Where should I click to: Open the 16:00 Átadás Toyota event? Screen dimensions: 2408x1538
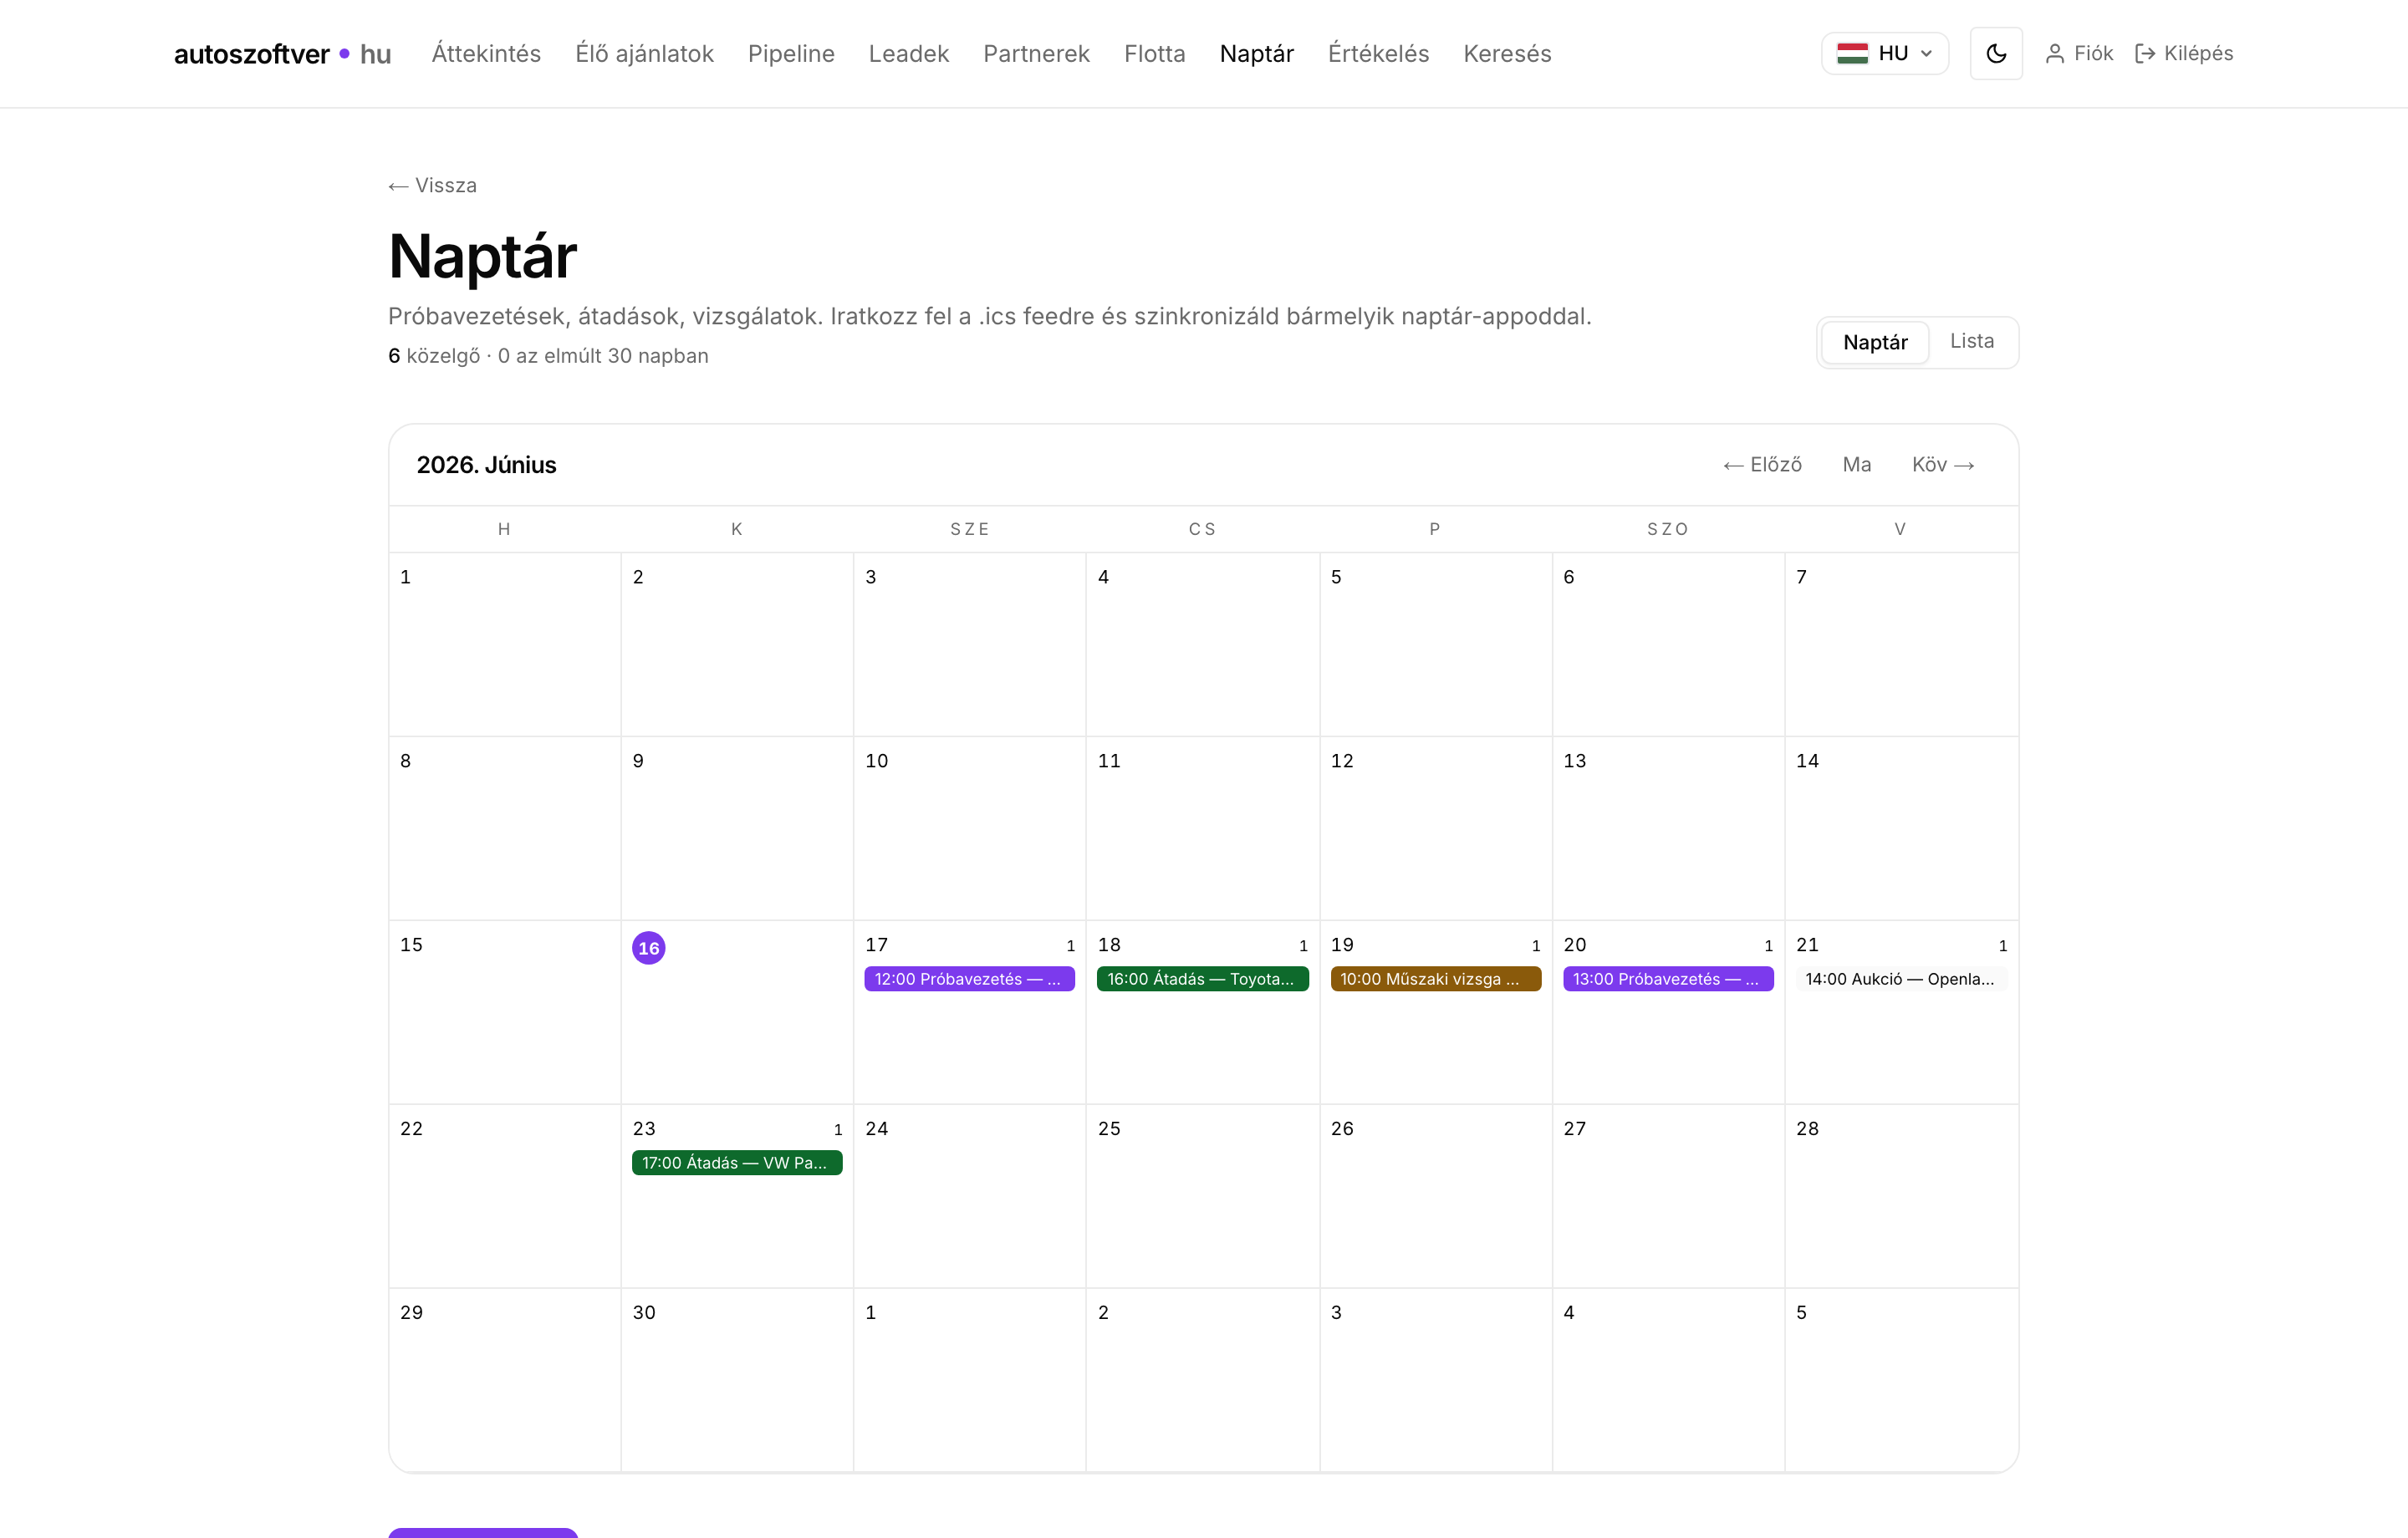pyautogui.click(x=1202, y=979)
